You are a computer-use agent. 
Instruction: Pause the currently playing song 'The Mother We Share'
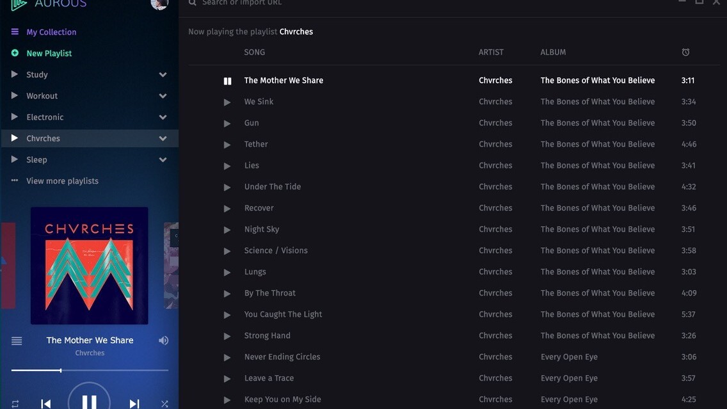click(x=227, y=81)
